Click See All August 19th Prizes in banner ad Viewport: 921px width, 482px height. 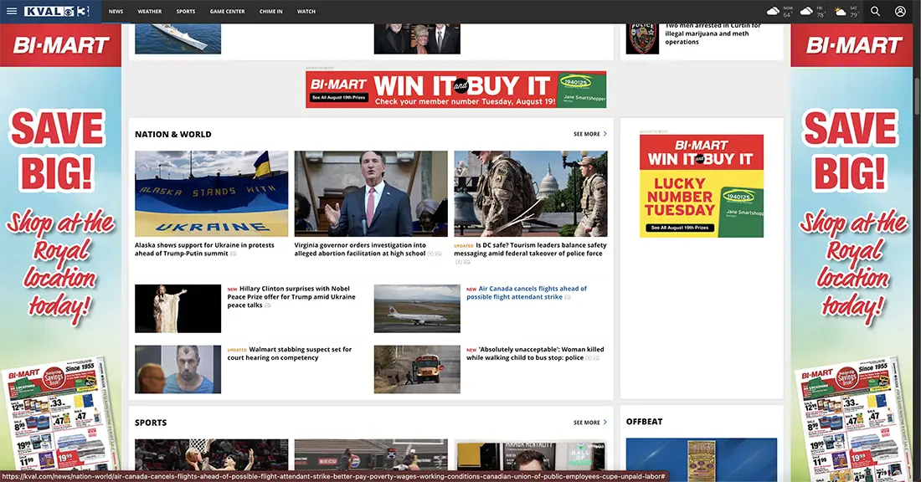click(339, 97)
